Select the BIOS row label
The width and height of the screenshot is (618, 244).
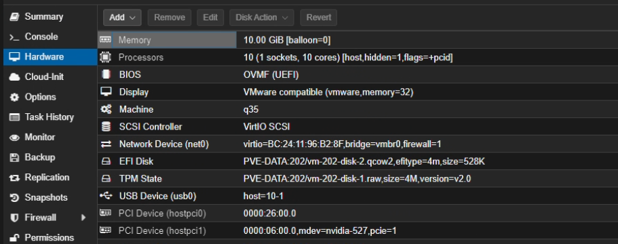(x=130, y=75)
